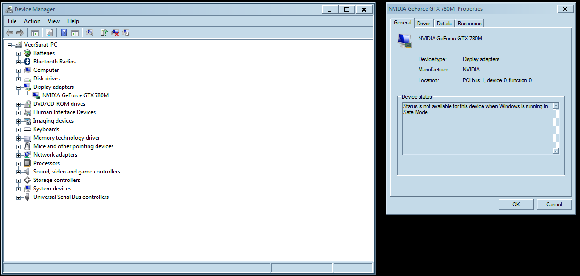Click the 'NVIDIA' manufacturer value
This screenshot has width=580, height=276.
471,70
